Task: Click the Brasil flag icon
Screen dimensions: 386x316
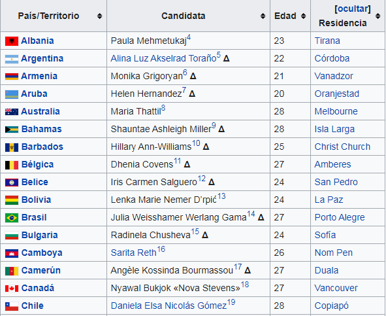Action: click(x=12, y=218)
